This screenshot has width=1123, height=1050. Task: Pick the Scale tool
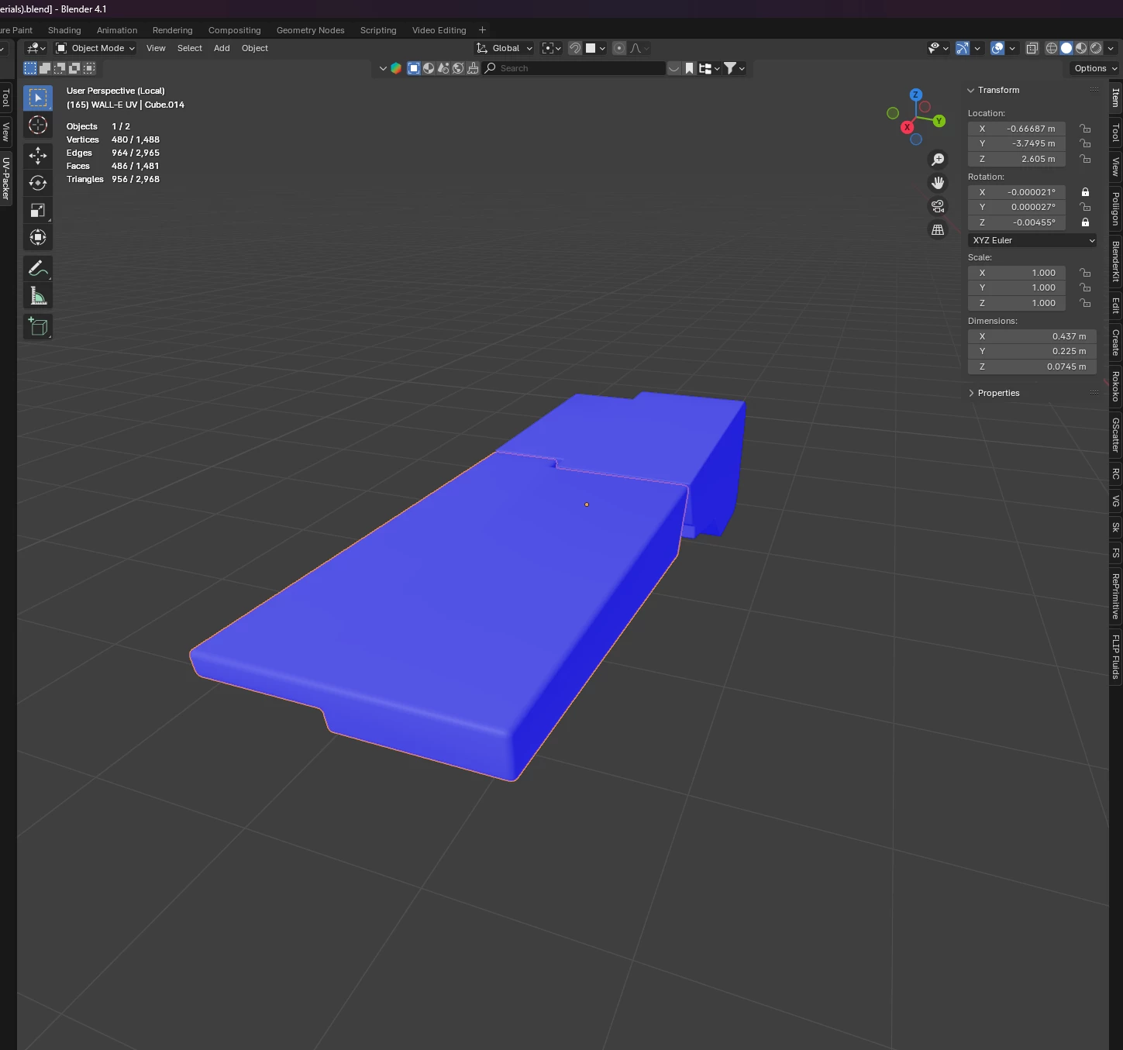tap(38, 210)
